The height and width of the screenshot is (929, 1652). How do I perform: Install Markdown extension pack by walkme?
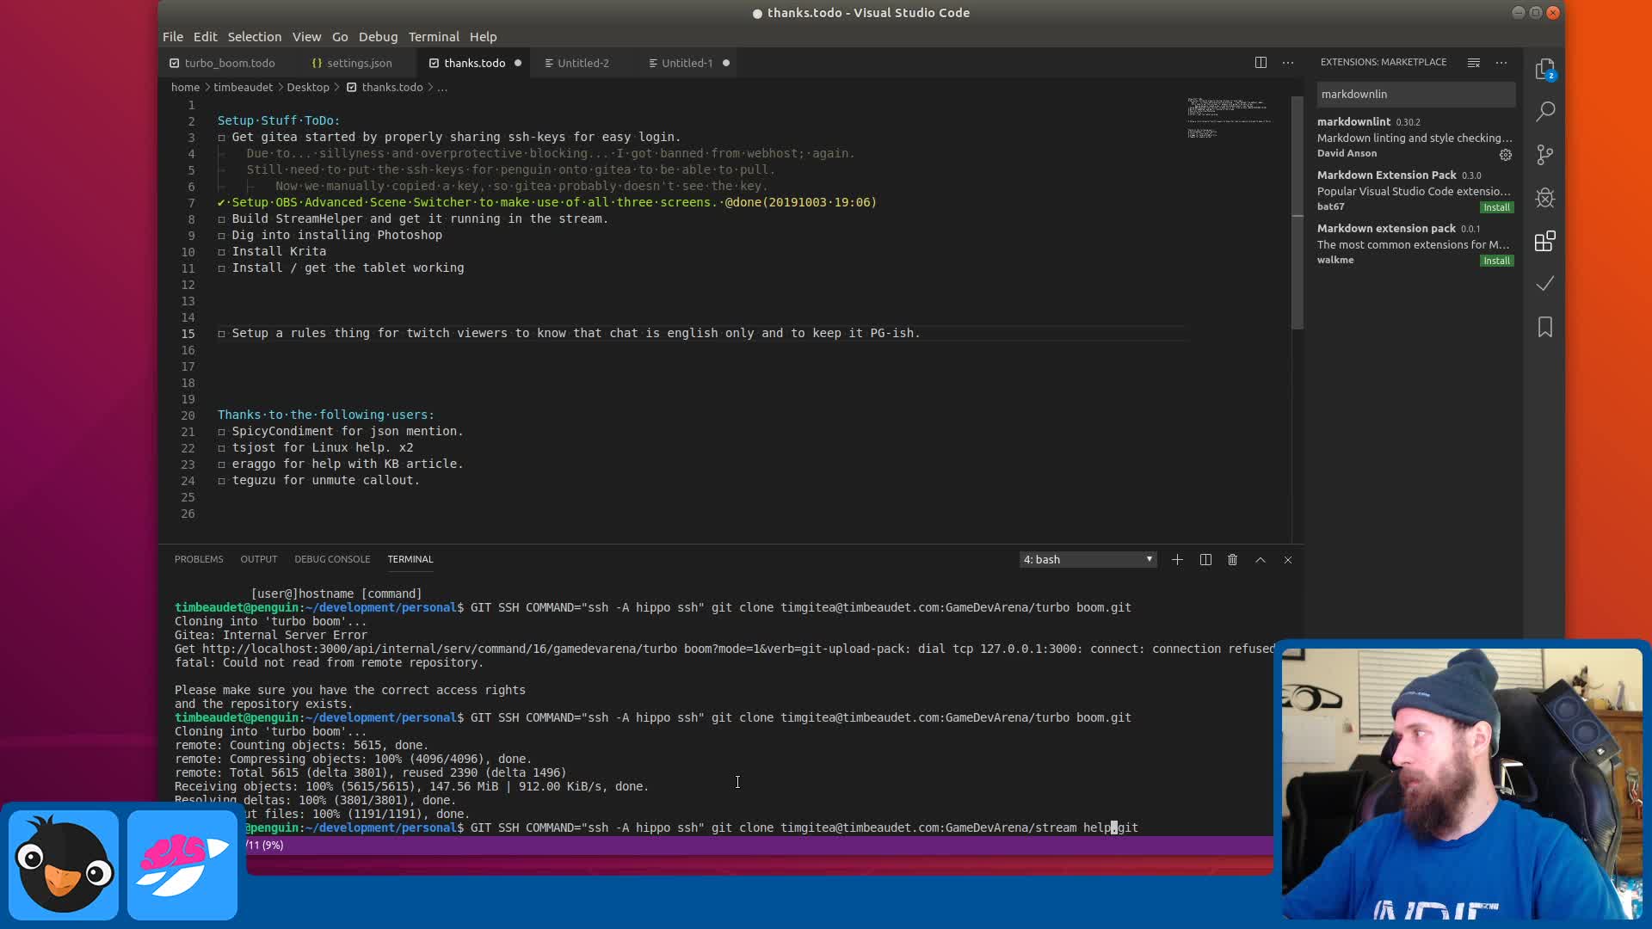click(1496, 261)
